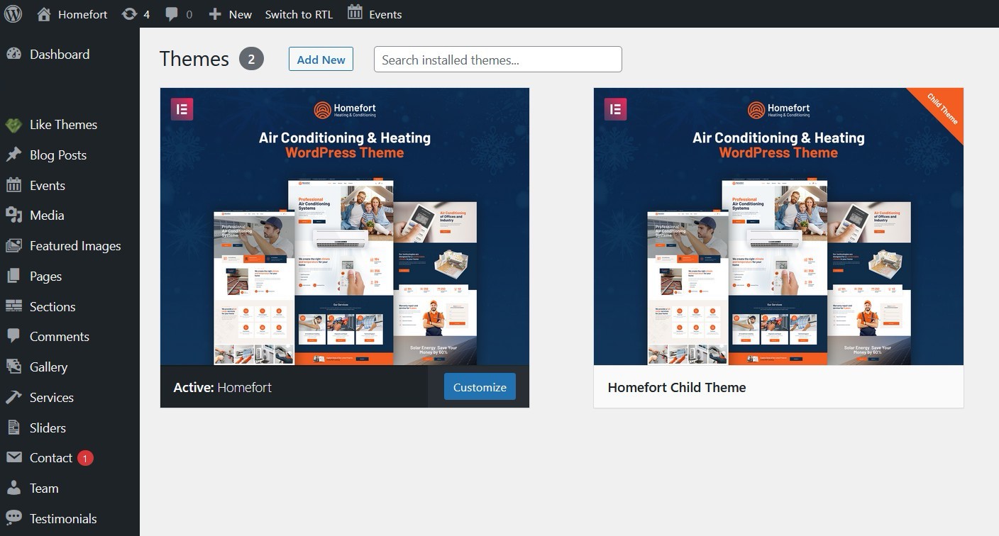
Task: Click the red Contact notification badge
Action: tap(85, 458)
